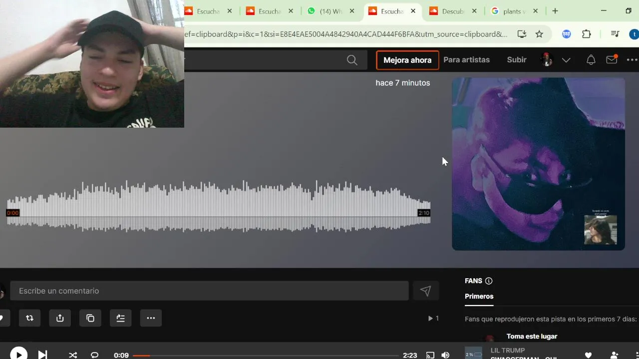Image resolution: width=639 pixels, height=359 pixels.
Task: Copy the track link with the copy icon
Action: coord(90,318)
